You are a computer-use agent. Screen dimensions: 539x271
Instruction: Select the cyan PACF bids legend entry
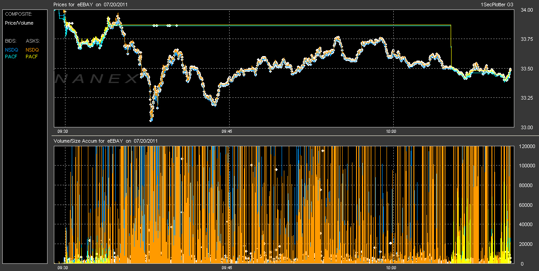point(11,57)
